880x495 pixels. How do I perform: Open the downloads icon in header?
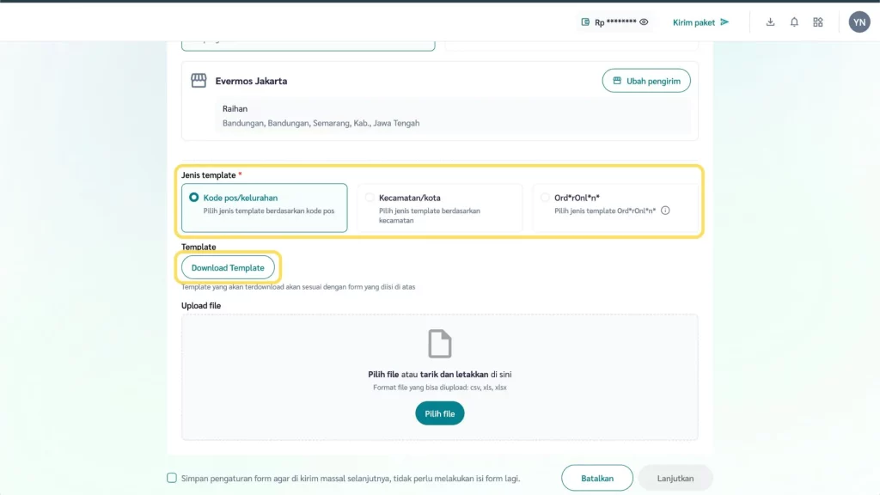point(770,22)
